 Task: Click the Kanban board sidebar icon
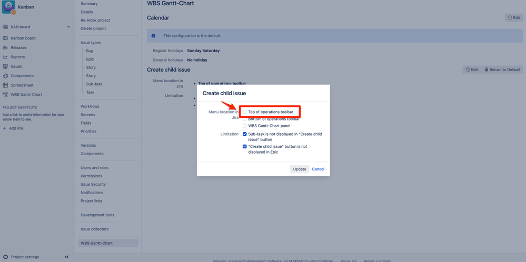(5, 38)
